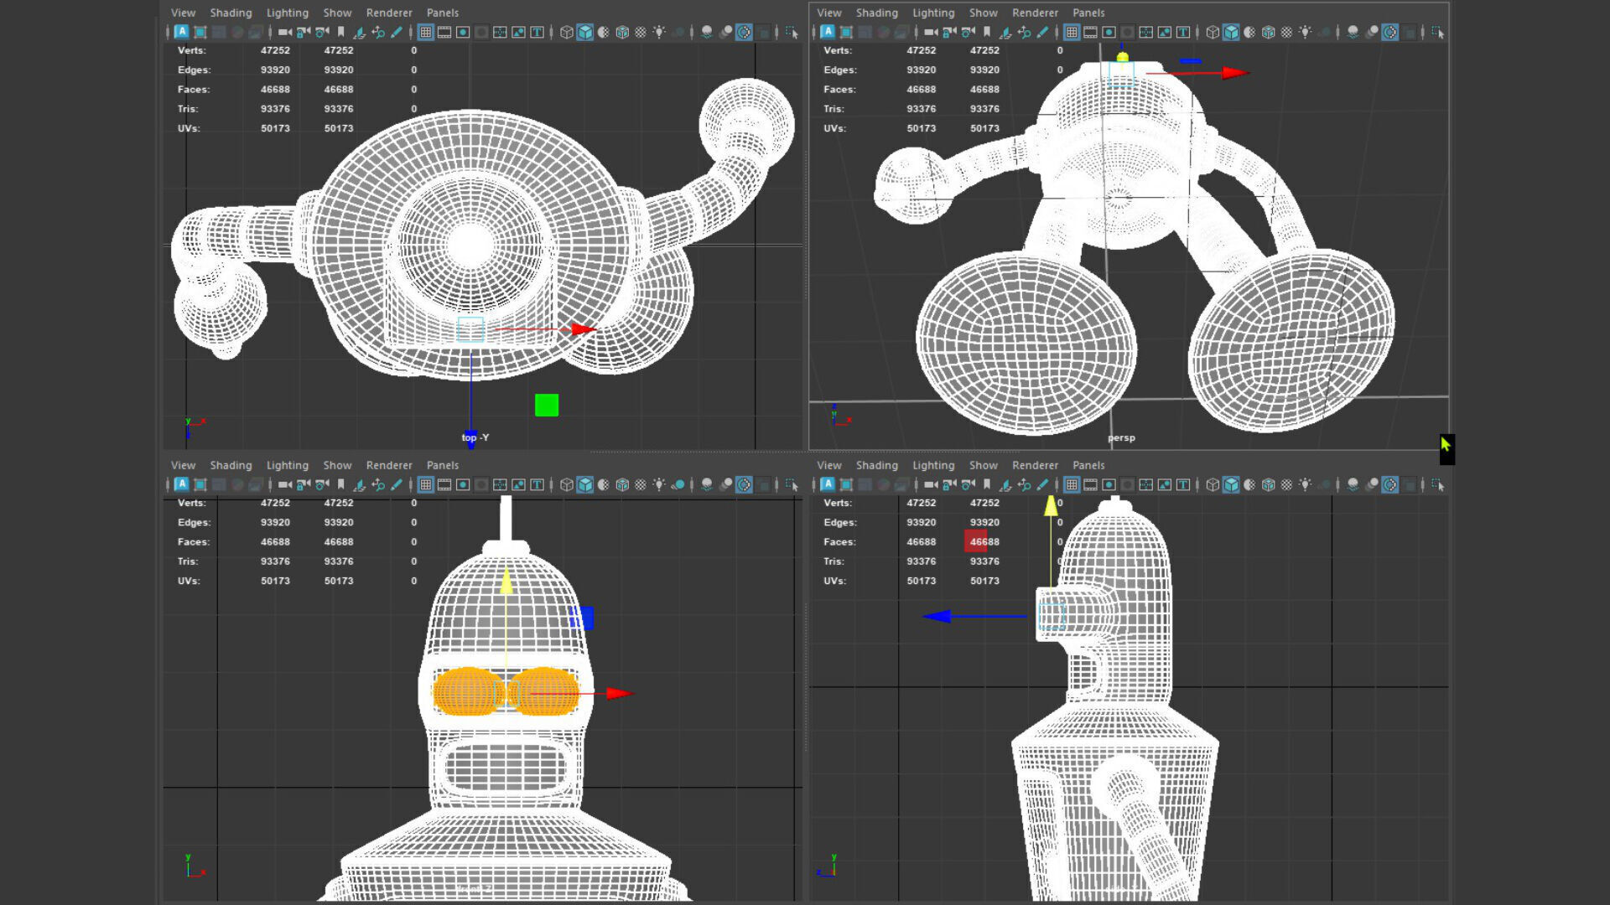Click panel selection arrow icon in side view toolbar
The height and width of the screenshot is (905, 1610).
1438,485
